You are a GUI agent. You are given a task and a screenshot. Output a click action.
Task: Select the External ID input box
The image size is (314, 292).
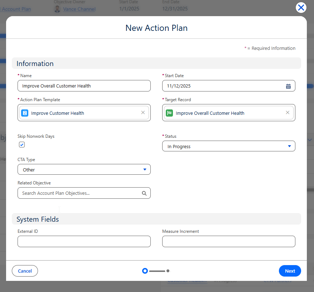pos(84,241)
